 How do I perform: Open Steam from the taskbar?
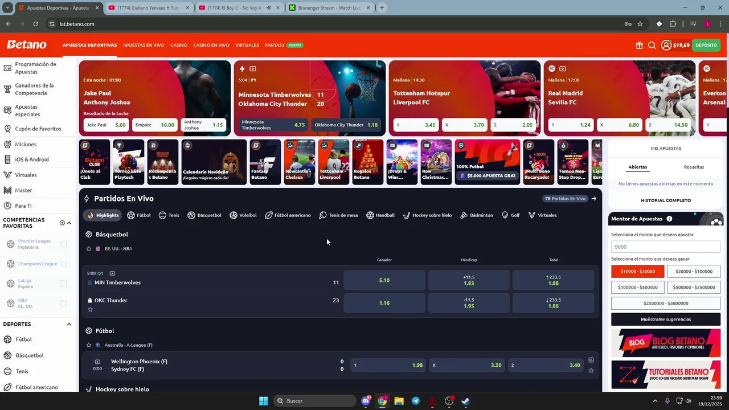coord(465,401)
